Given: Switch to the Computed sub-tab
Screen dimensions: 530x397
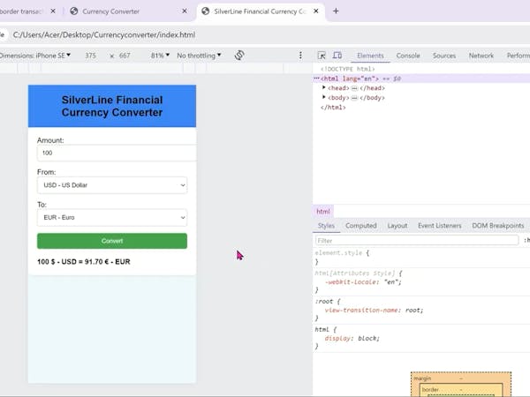Looking at the screenshot, I should [x=361, y=226].
